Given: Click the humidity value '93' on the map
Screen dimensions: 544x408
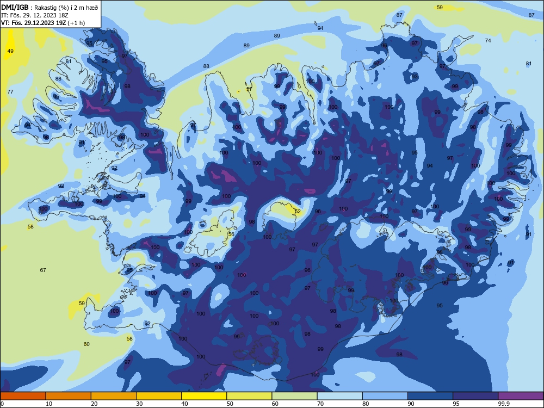Looking at the screenshot, I should point(415,77).
